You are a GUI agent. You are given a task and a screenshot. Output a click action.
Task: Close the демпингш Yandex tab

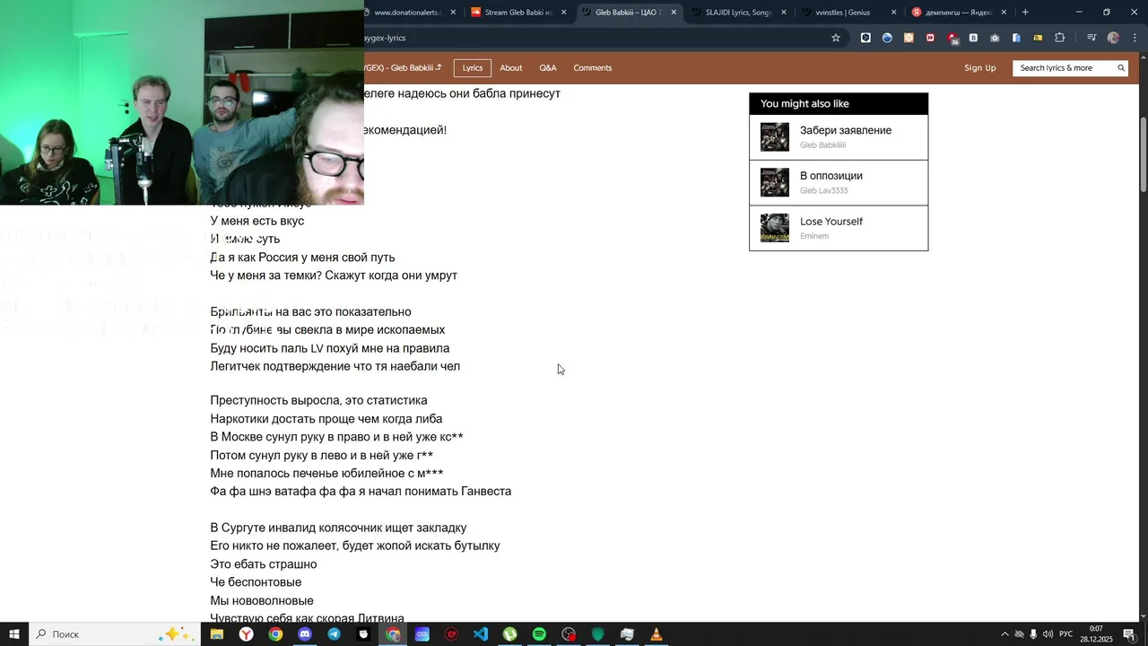(x=1004, y=13)
